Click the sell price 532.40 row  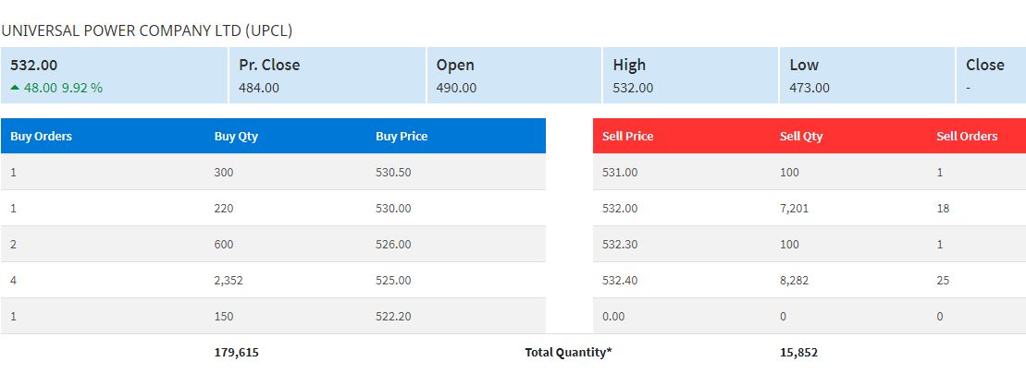810,280
